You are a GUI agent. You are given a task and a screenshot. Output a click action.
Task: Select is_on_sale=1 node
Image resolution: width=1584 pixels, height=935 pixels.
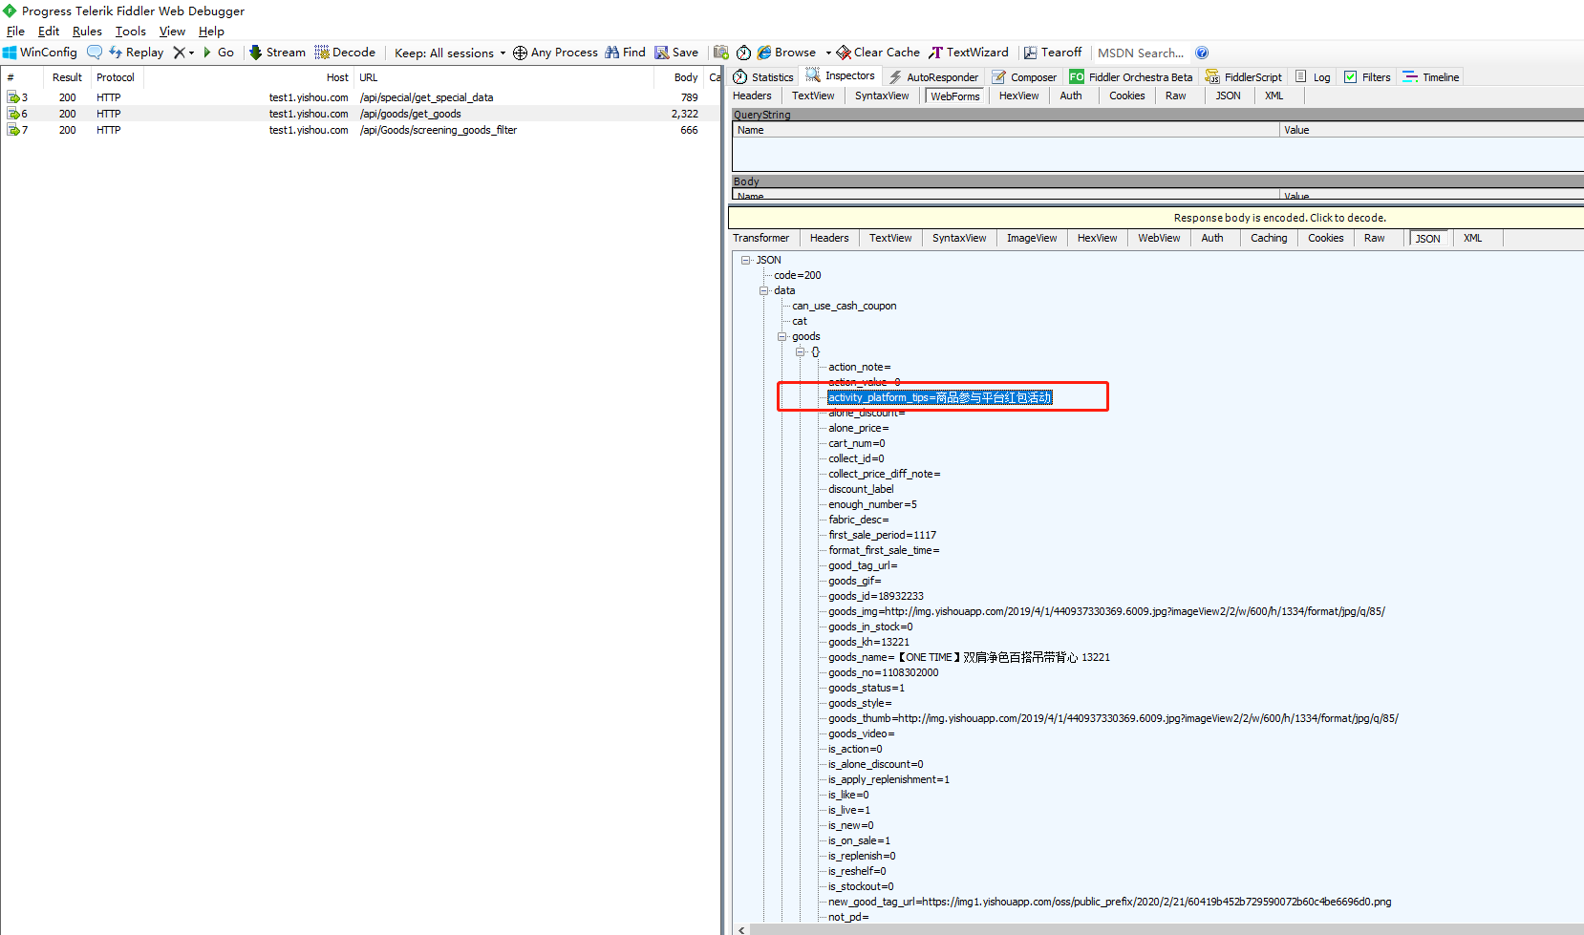[859, 840]
